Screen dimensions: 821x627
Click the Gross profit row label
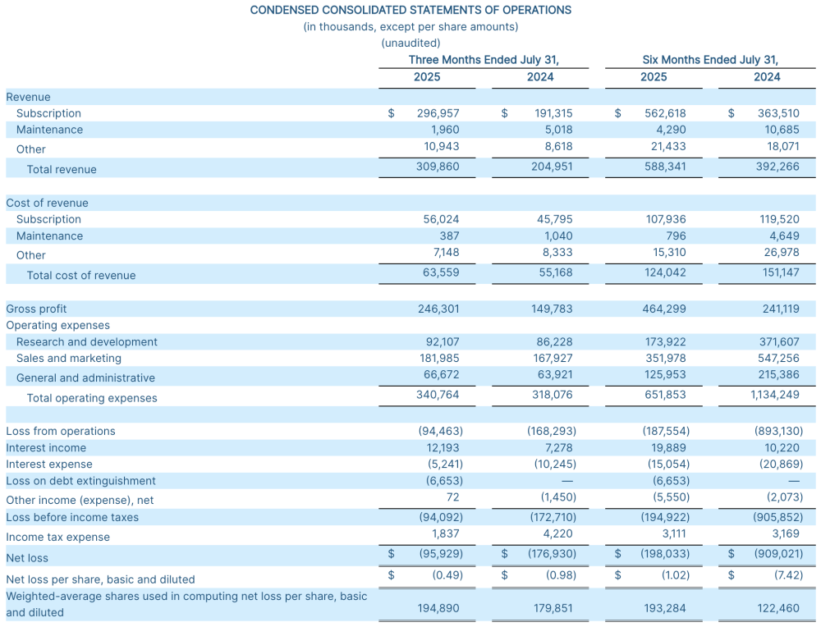click(x=36, y=309)
